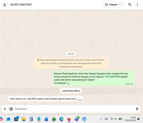Image resolution: width=143 pixels, height=123 pixels.
Task: Open Outlook from the taskbar
Action: point(8,119)
